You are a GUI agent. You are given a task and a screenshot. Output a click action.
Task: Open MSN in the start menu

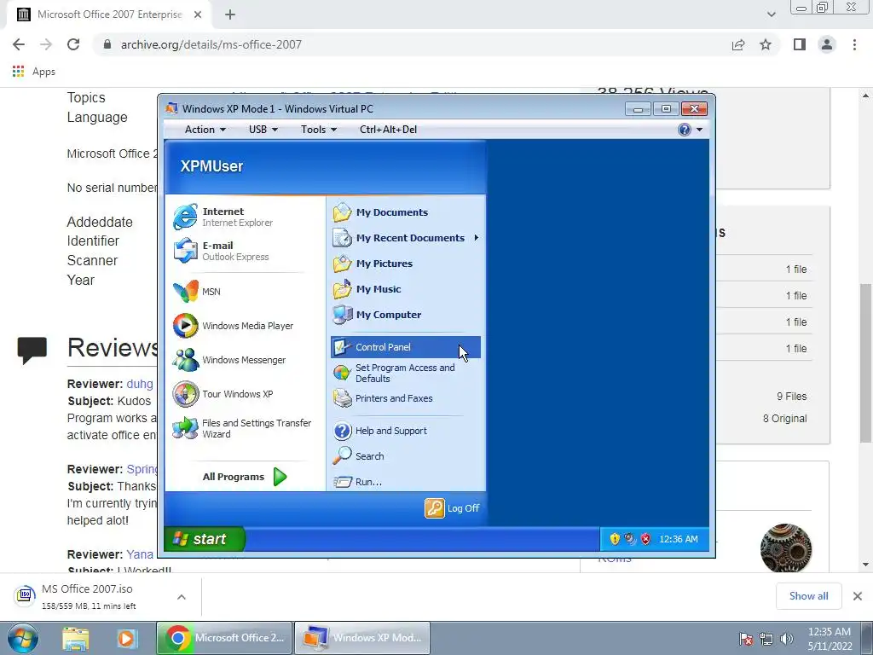[197, 292]
